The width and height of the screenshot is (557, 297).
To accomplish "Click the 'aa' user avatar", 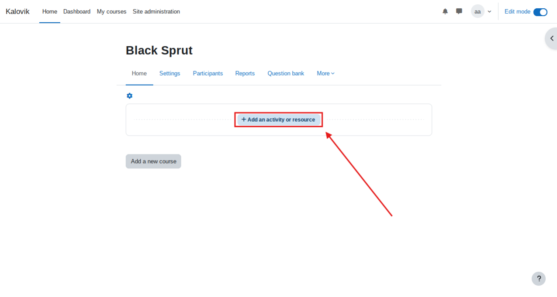I will click(477, 12).
